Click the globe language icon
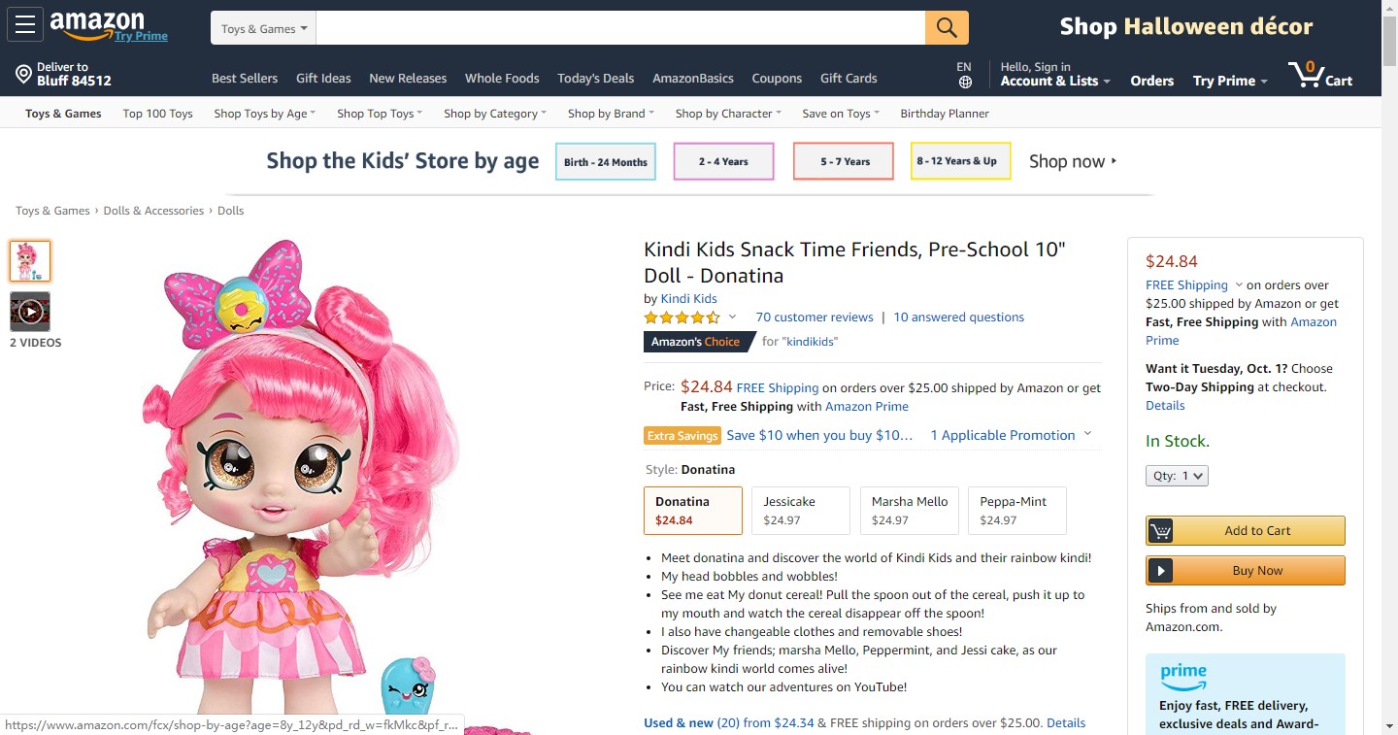Image resolution: width=1398 pixels, height=735 pixels. point(964,83)
